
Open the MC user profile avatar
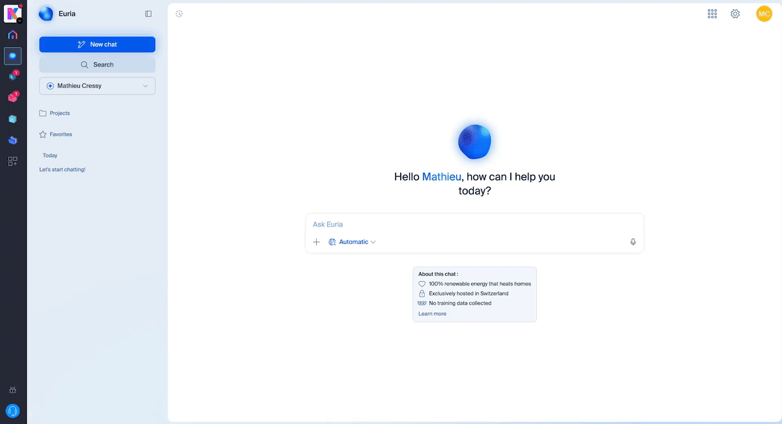(764, 14)
